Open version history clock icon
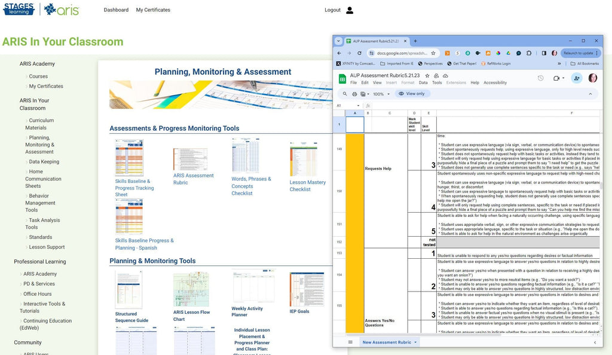Image resolution: width=612 pixels, height=355 pixels. [540, 78]
